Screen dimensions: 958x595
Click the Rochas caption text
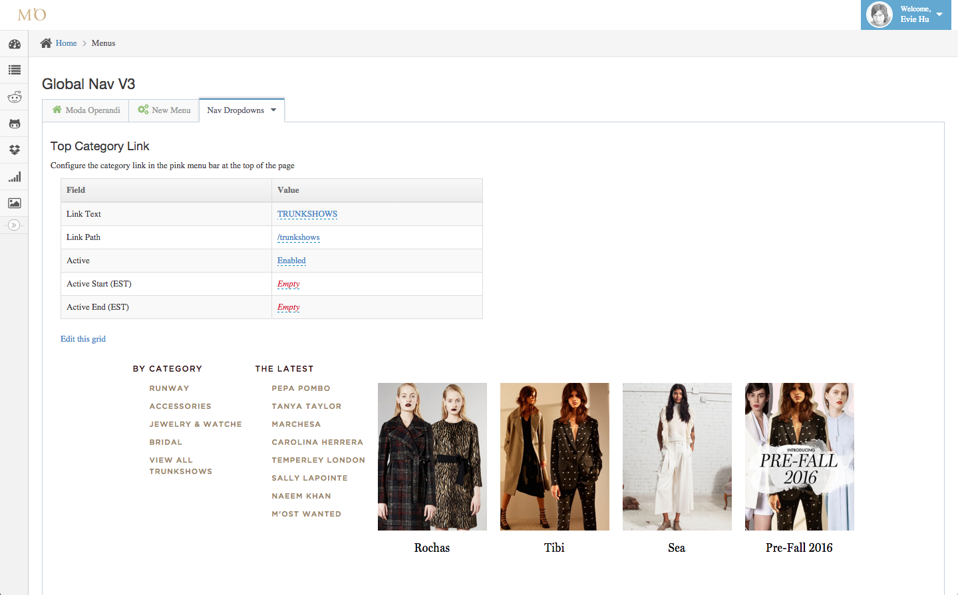click(432, 548)
